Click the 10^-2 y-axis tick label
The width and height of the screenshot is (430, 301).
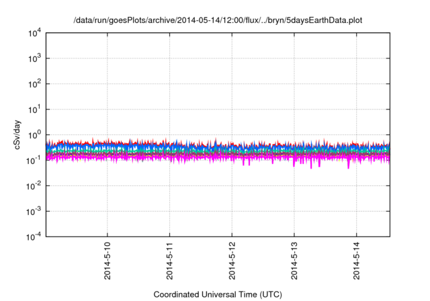click(34, 185)
